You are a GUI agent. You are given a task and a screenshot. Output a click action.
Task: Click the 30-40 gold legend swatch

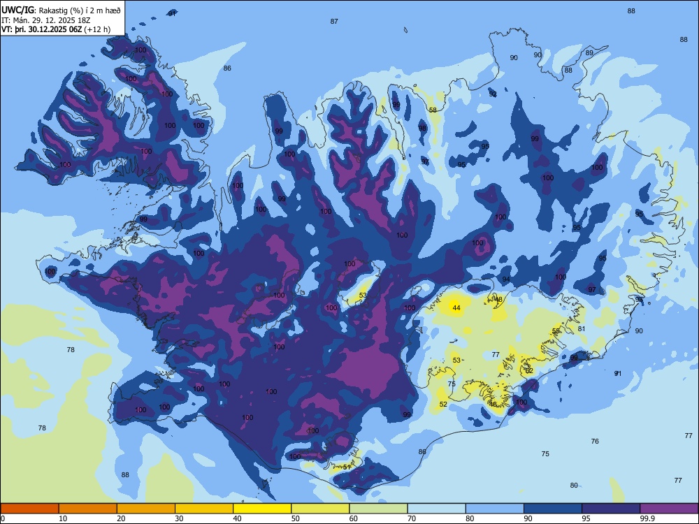tap(204, 509)
